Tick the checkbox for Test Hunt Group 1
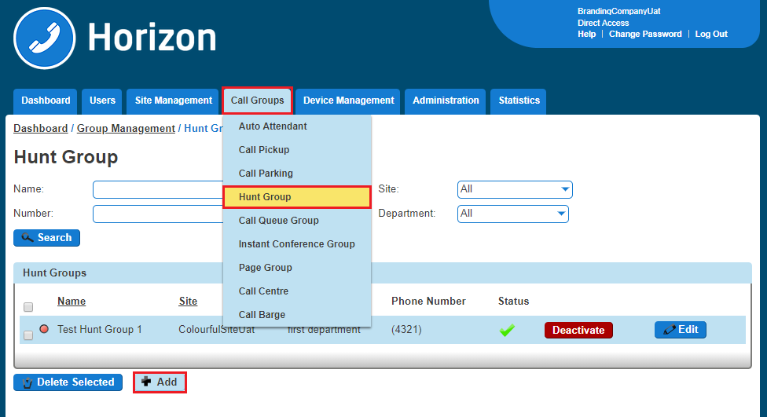The image size is (767, 417). [28, 335]
